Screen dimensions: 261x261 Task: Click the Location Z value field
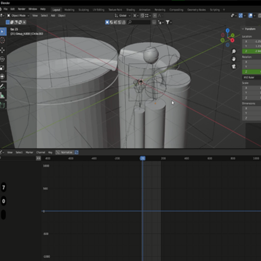[252, 51]
